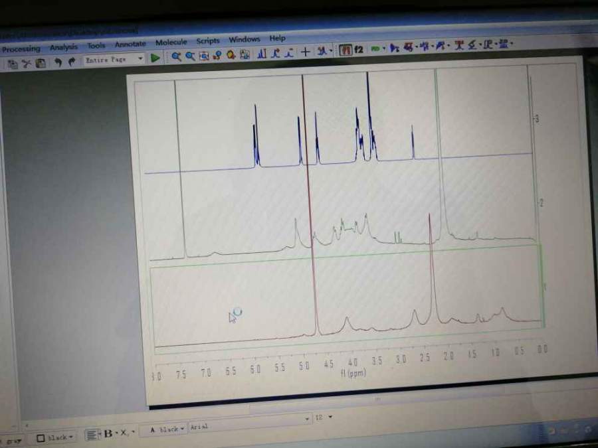The image size is (598, 448).
Task: Open the subscript X dropdown arrow
Action: [133, 432]
